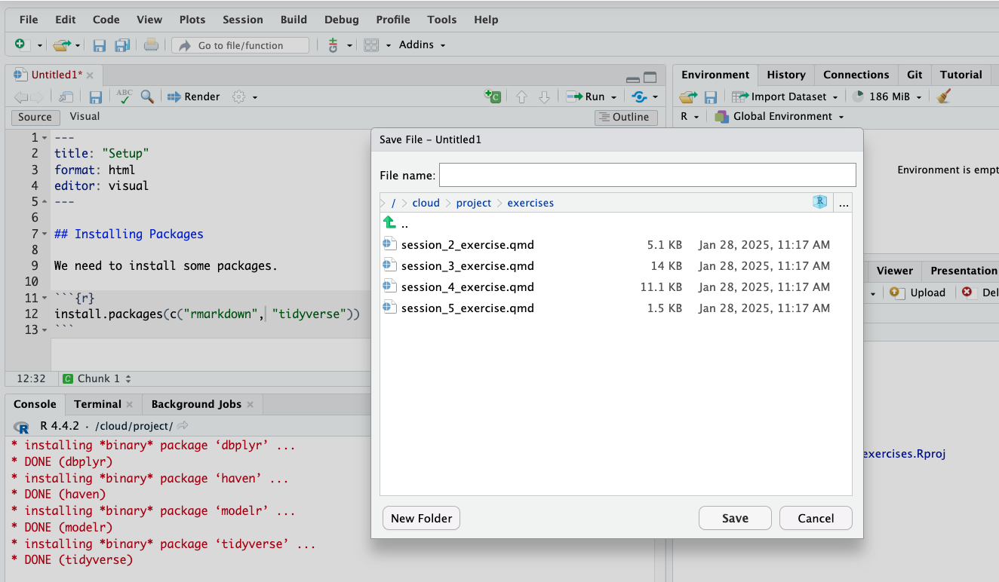Upload a file in the Files pane
This screenshot has width=999, height=582.
coord(918,293)
